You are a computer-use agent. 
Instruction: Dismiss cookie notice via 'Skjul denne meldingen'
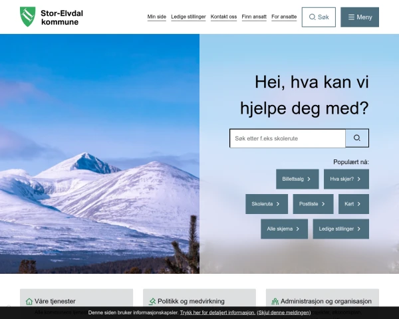pos(284,312)
